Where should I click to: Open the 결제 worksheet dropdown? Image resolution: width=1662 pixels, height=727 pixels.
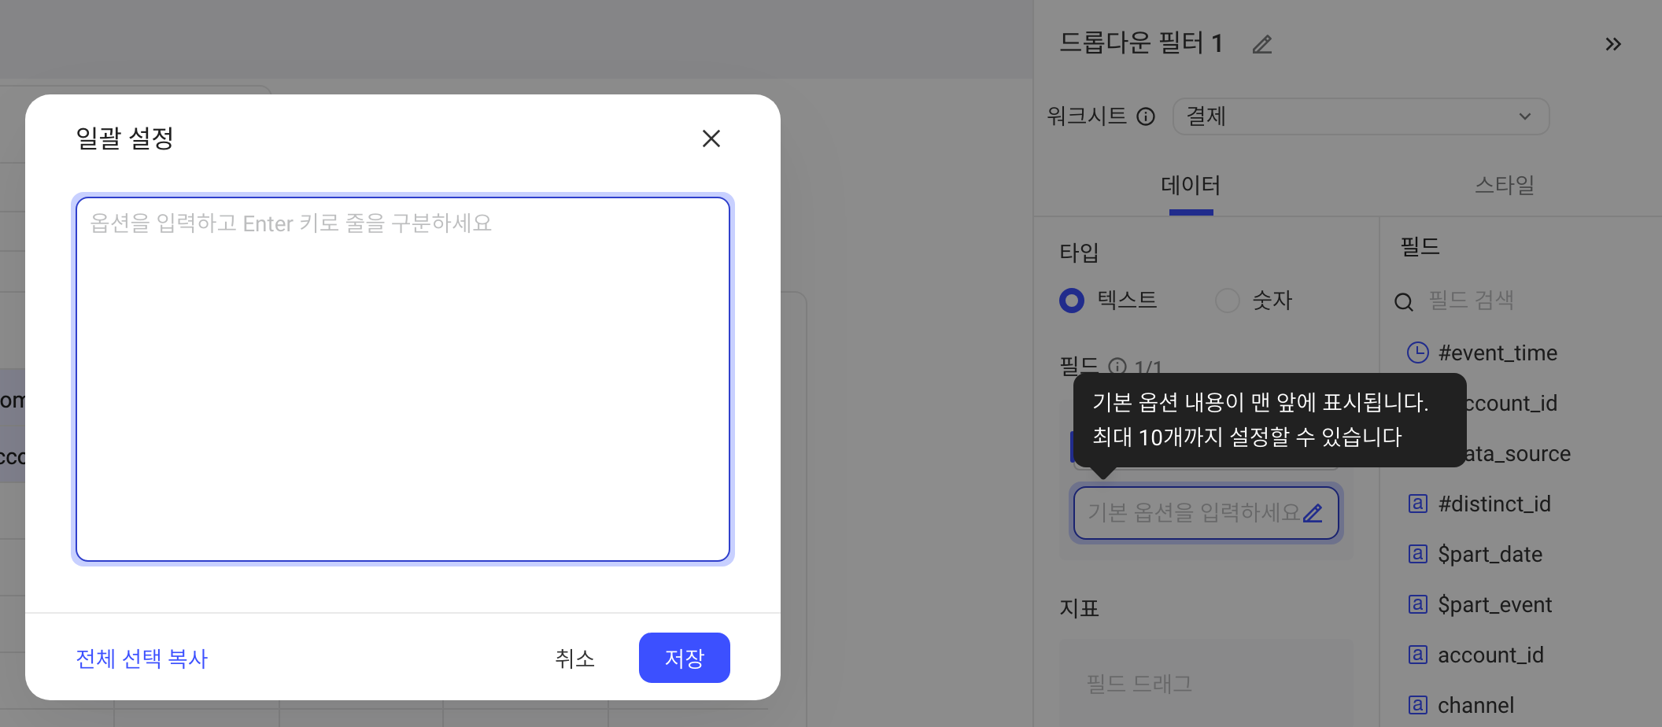(1361, 116)
